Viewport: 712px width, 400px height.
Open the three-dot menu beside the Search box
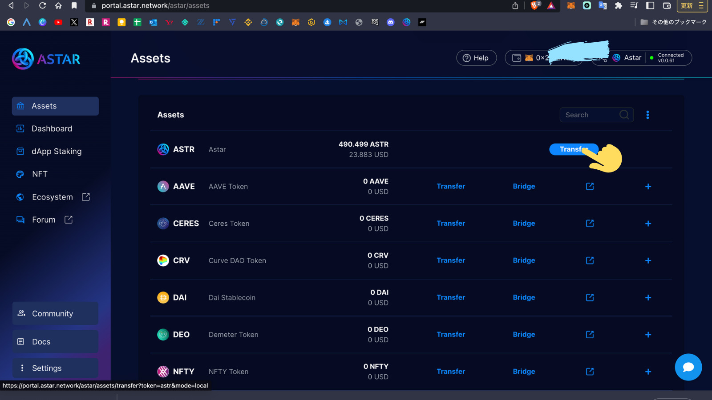pyautogui.click(x=647, y=115)
